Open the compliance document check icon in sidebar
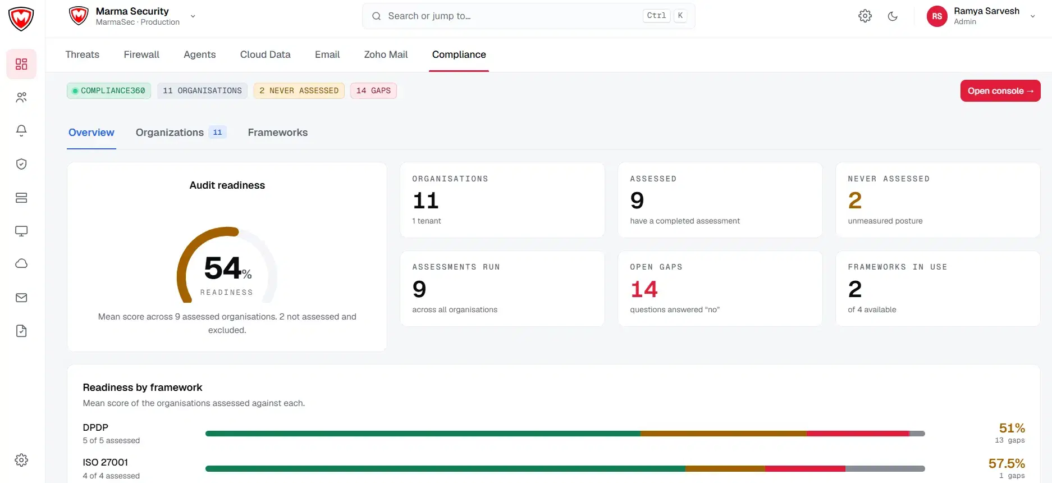Screen dimensions: 1052x483 point(21,331)
